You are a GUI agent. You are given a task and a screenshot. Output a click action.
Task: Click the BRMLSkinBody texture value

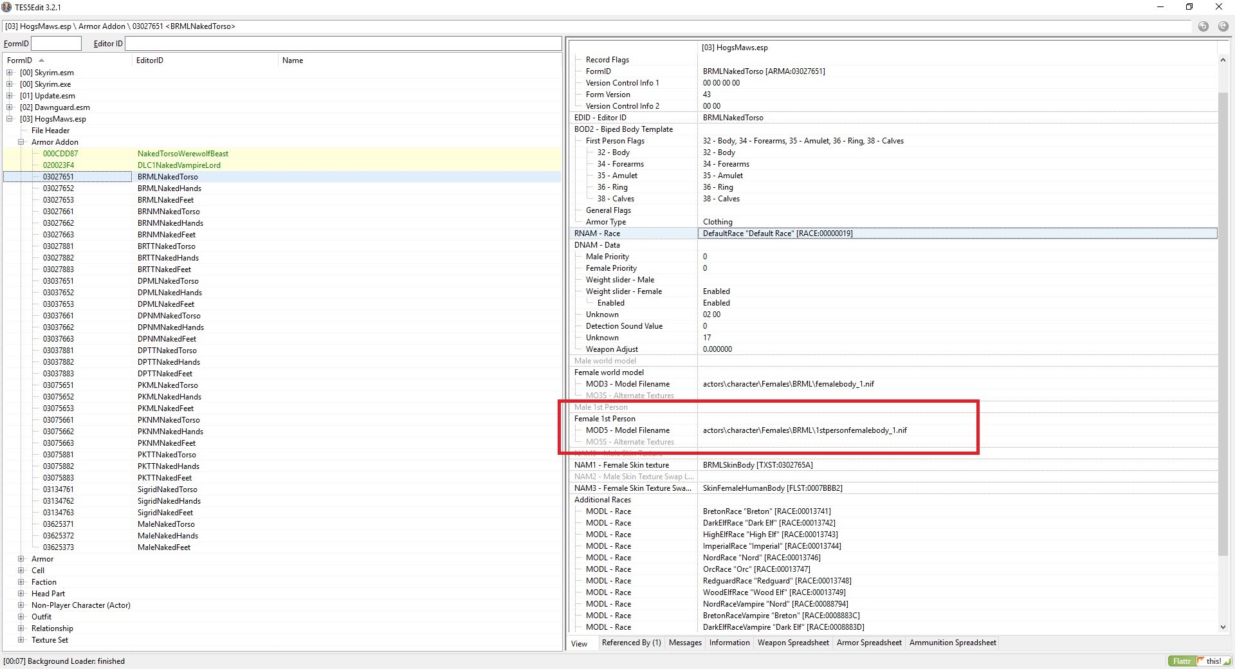point(758,465)
